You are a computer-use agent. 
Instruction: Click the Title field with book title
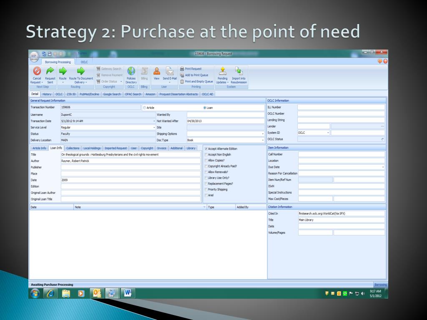(x=131, y=155)
